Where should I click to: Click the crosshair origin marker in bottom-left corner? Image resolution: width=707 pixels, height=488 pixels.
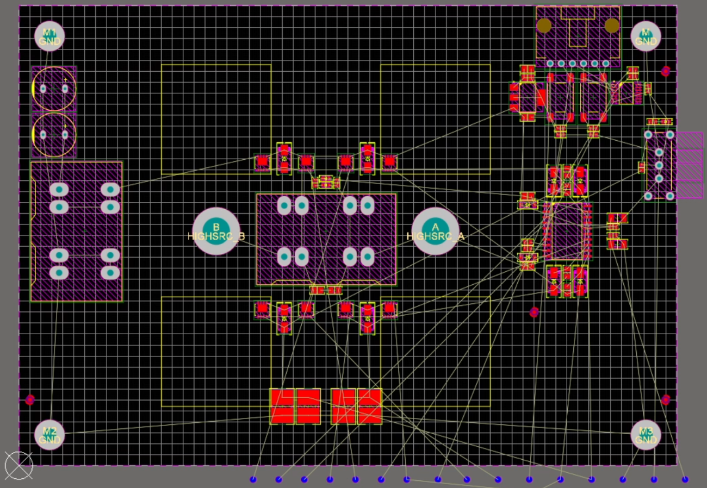pos(20,465)
